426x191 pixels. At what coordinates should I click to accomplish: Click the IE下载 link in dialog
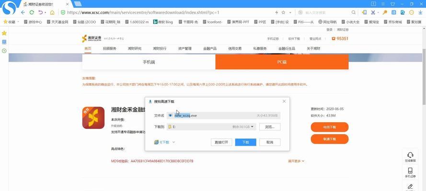pos(162,142)
